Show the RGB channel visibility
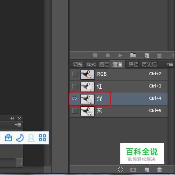This screenshot has width=175, height=175. coord(75,74)
